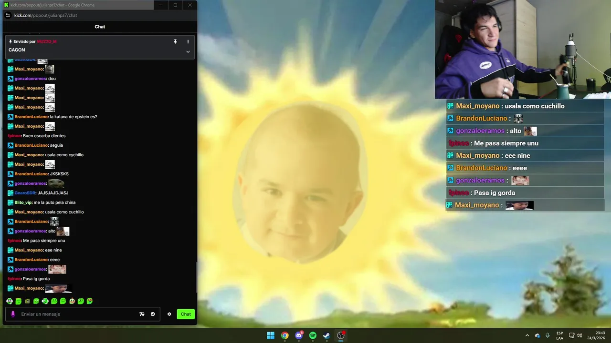This screenshot has height=343, width=611.
Task: Expand the pinned CAGON message chevron
Action: click(x=188, y=51)
